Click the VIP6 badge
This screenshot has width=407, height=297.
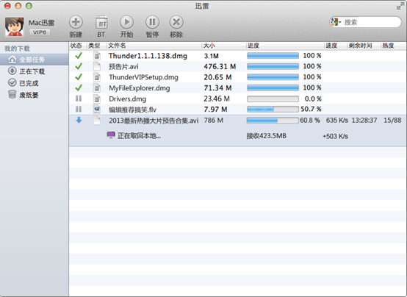(x=40, y=32)
